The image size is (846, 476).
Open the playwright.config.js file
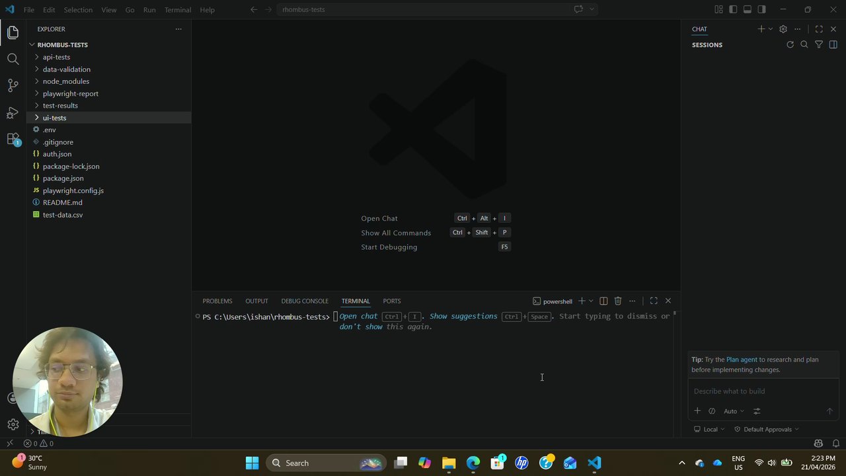point(108,190)
